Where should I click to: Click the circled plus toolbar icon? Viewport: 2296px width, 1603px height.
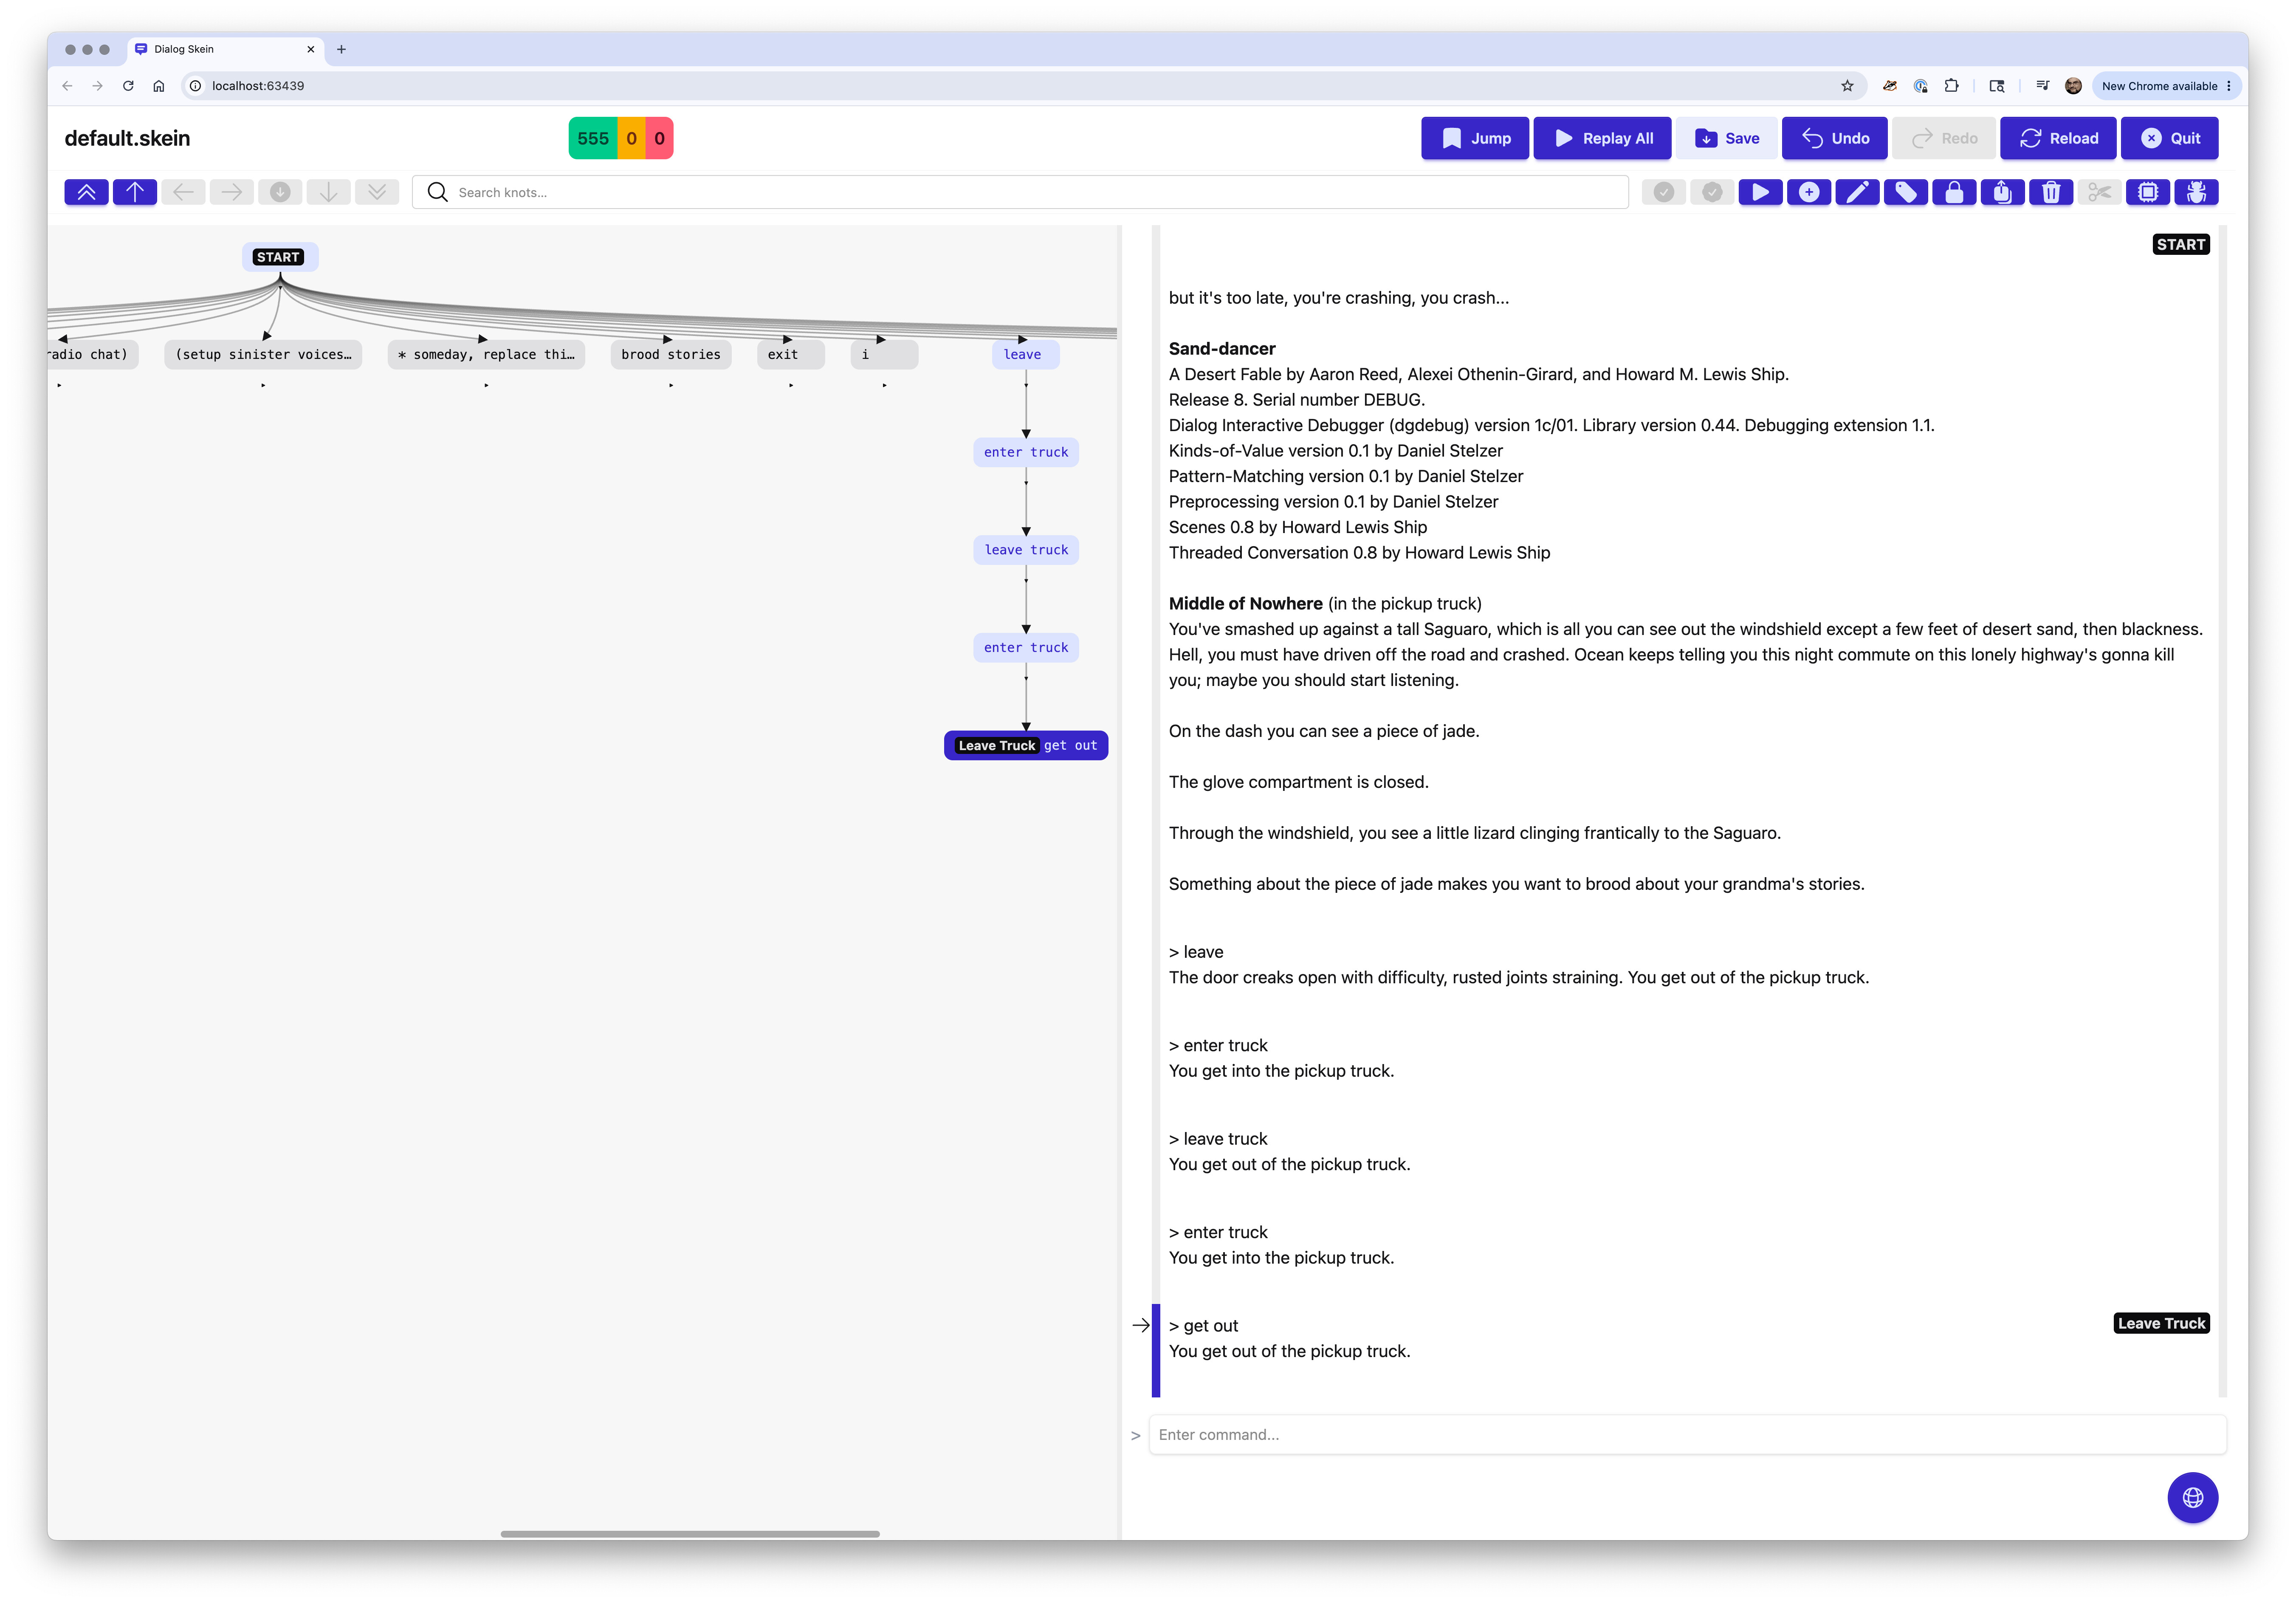point(1809,192)
